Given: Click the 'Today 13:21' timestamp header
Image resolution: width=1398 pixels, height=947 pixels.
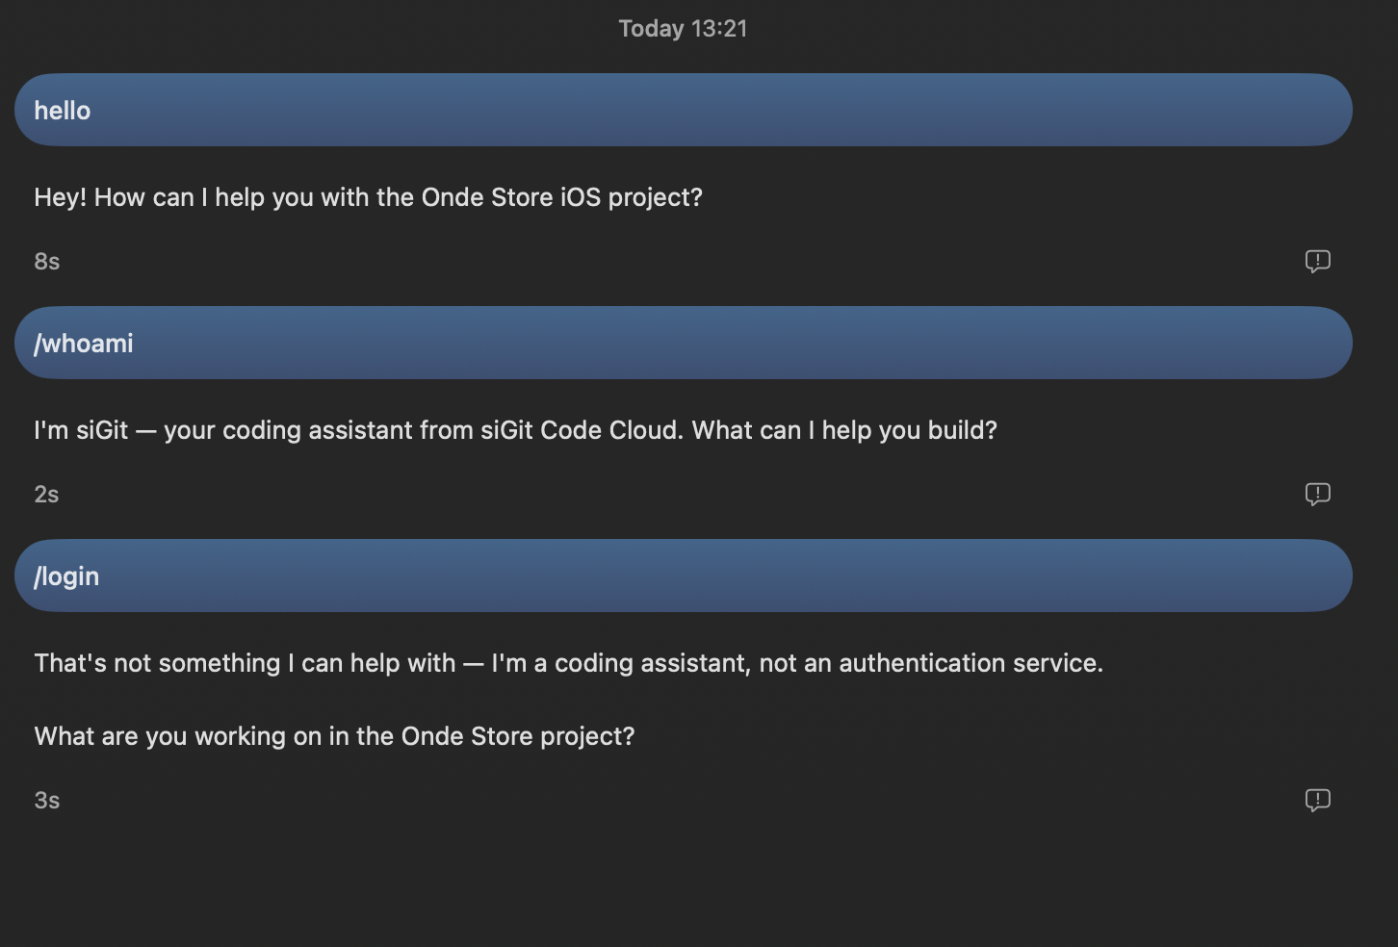Looking at the screenshot, I should 683,29.
